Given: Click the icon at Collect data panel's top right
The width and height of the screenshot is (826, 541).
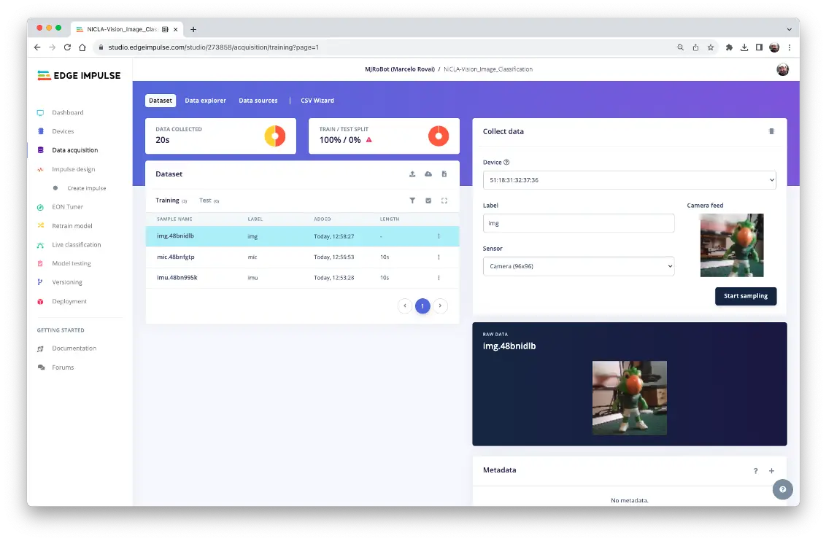Looking at the screenshot, I should [x=771, y=132].
